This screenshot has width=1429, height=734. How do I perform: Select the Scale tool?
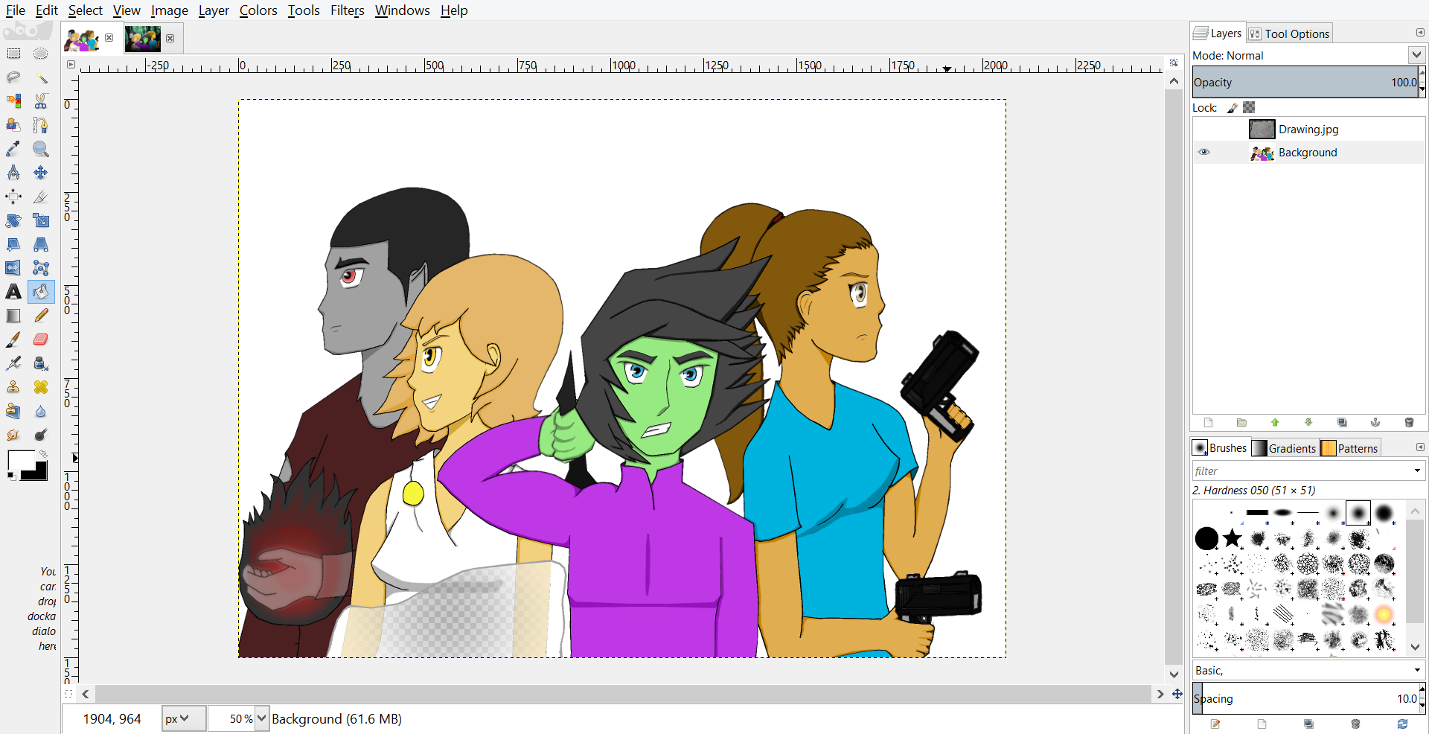(x=40, y=220)
